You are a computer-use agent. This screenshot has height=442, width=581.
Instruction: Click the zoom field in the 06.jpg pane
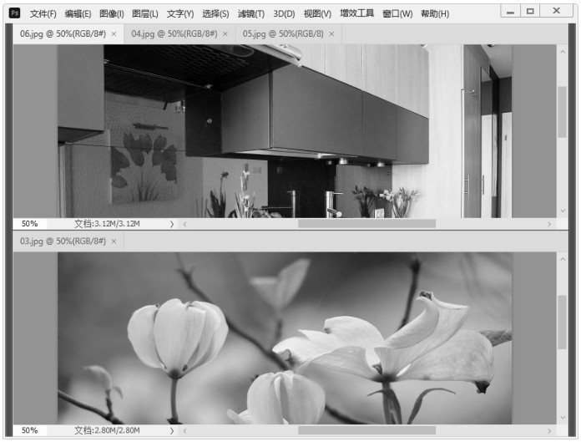(x=30, y=224)
